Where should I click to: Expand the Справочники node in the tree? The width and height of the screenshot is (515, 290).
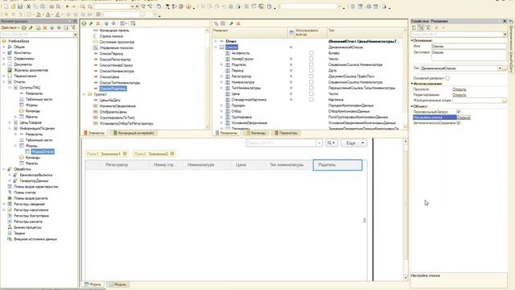4,59
